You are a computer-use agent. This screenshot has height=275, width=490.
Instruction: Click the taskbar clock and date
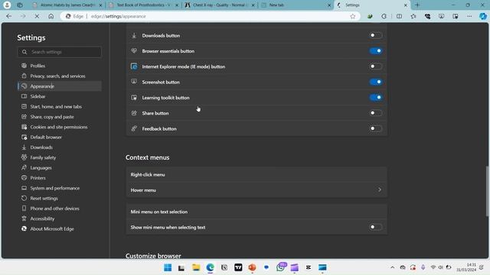(466, 267)
